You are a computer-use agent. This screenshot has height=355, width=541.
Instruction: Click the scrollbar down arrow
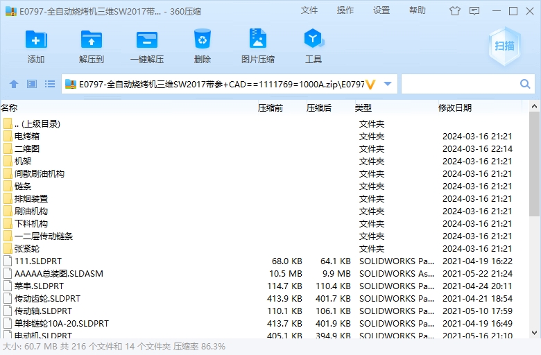(535, 333)
